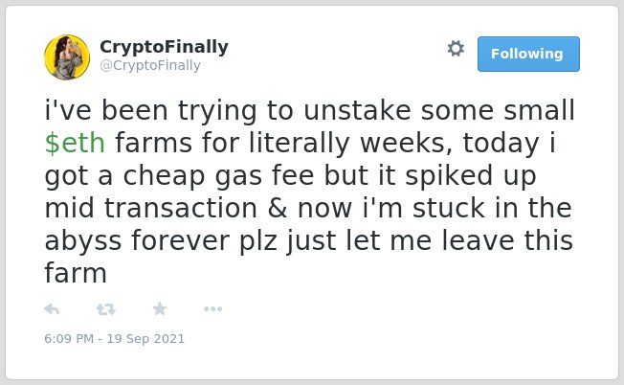Open the more options ellipsis menu

[x=212, y=309]
